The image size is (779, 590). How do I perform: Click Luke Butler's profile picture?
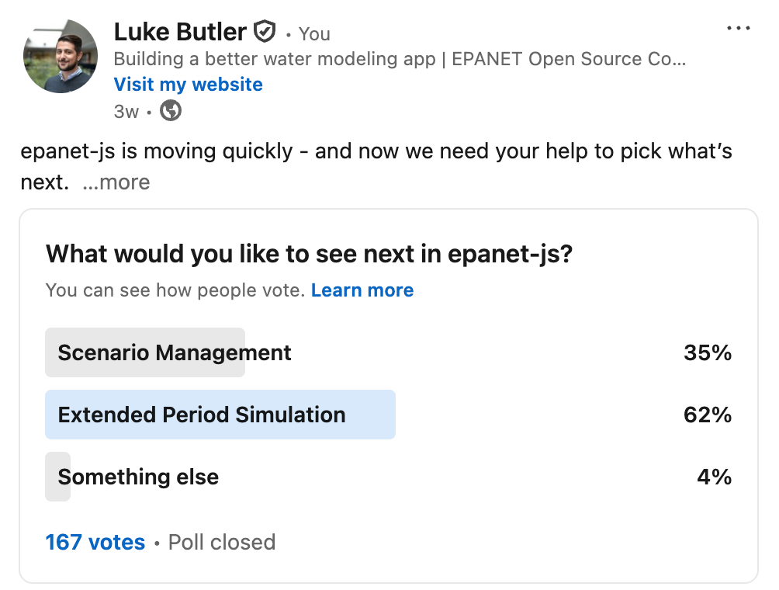[x=60, y=56]
